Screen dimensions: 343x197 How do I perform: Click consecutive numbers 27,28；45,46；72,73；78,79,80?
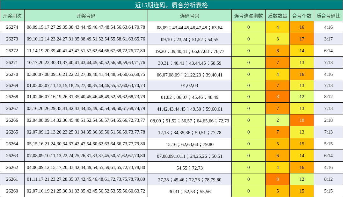coord(190,180)
